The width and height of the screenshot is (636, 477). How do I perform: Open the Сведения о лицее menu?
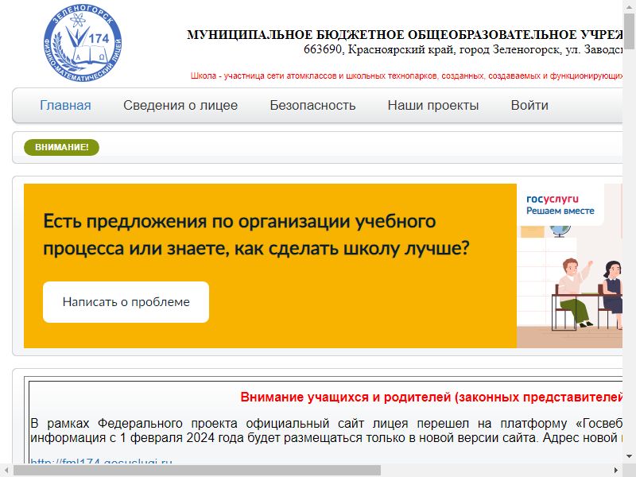tap(180, 106)
